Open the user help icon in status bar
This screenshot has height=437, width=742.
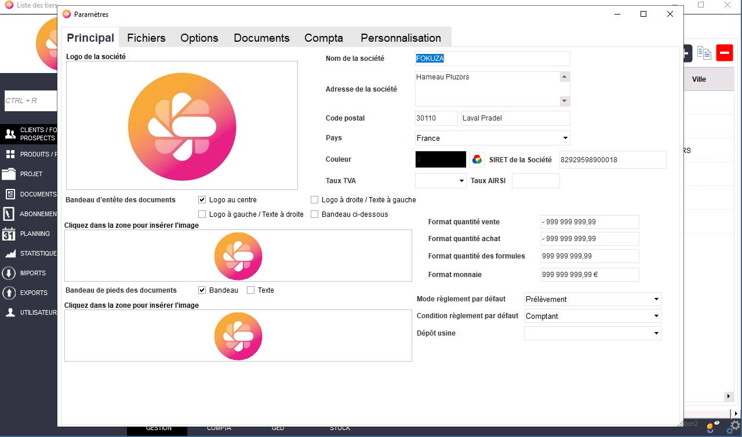(x=711, y=427)
